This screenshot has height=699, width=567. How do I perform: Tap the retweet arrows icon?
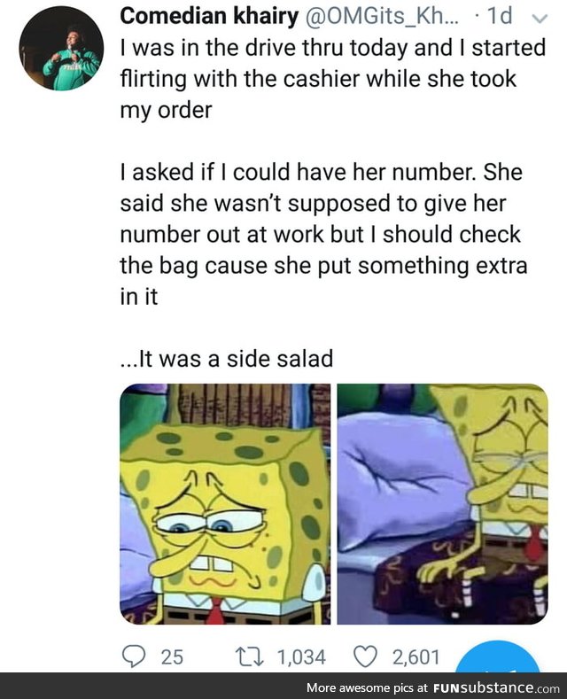click(250, 656)
